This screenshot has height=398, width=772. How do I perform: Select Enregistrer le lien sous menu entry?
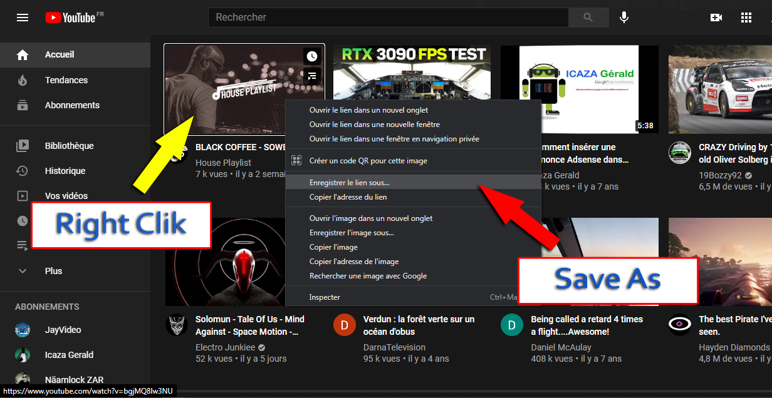point(349,183)
